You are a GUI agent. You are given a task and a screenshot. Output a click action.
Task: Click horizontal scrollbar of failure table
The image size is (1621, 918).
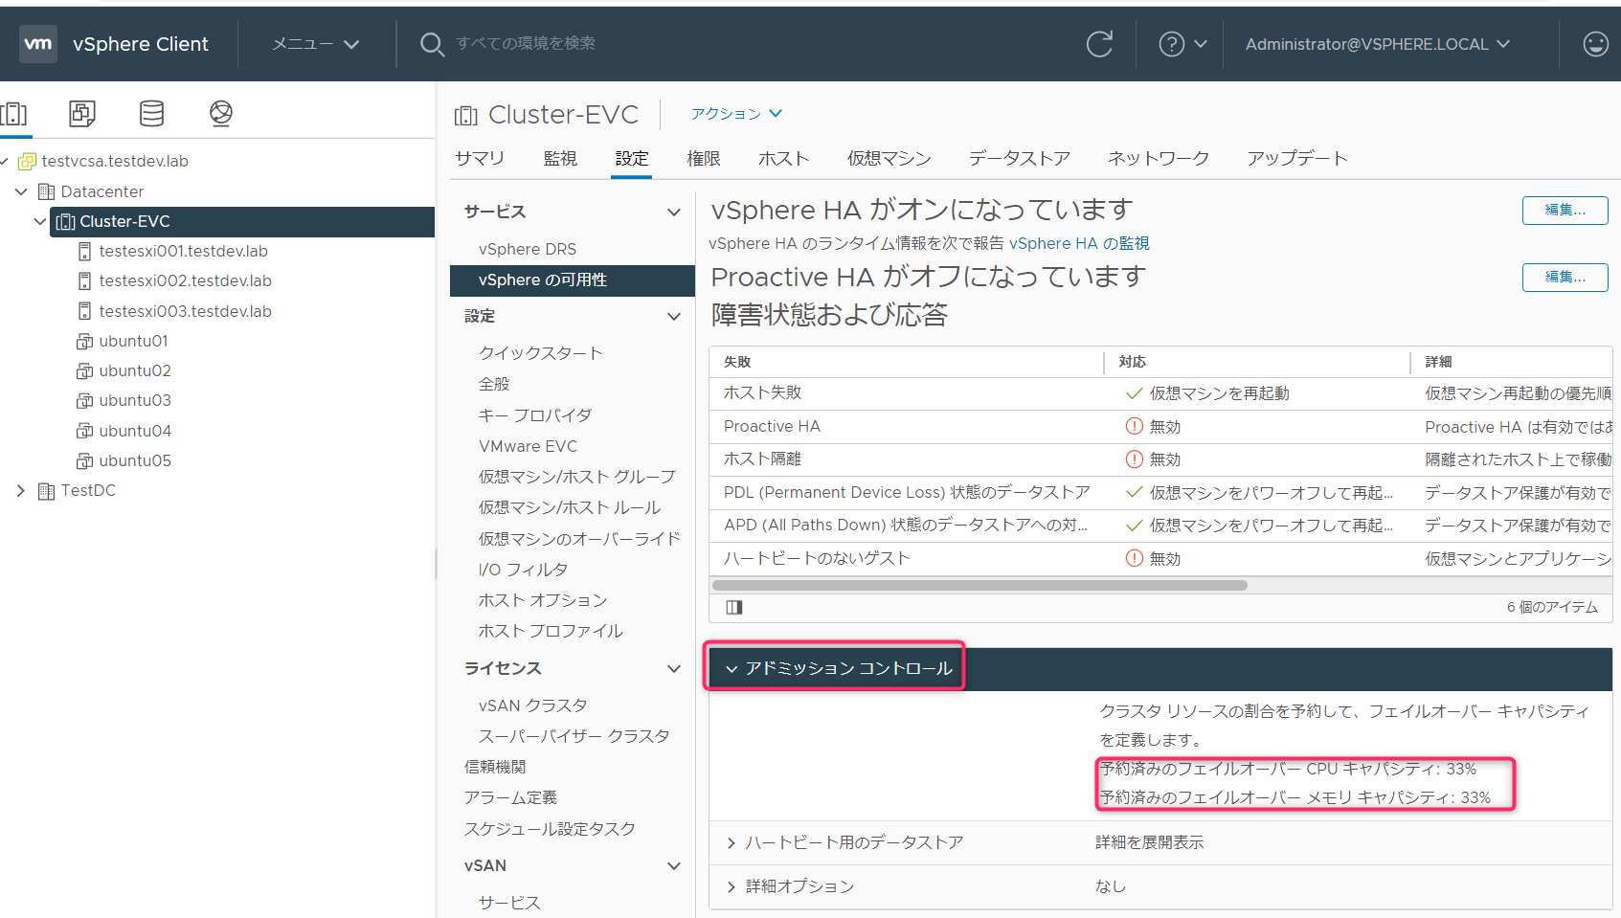(979, 585)
